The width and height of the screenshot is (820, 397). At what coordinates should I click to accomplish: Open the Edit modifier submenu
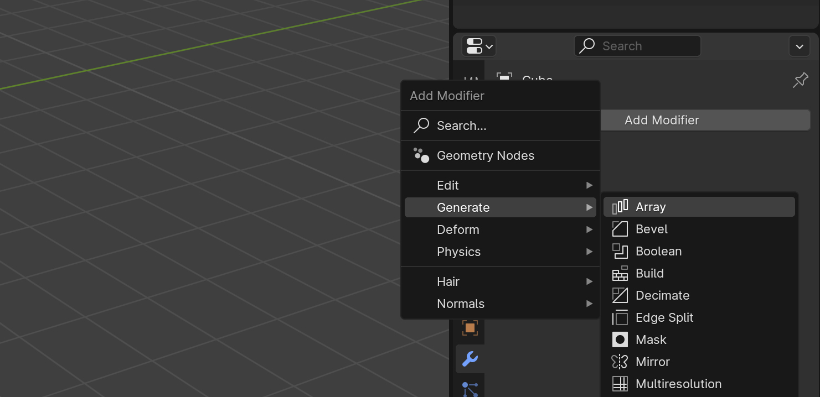pos(501,185)
